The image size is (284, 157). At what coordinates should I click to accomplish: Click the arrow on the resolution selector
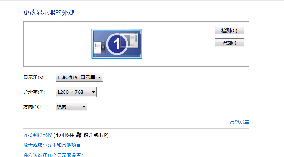93,92
